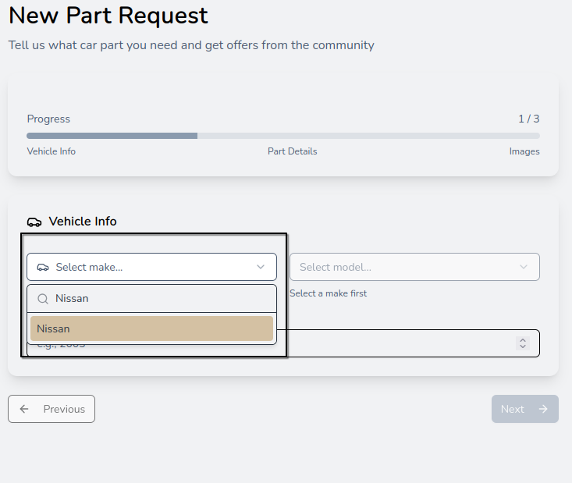Click the chevron on Select model
This screenshot has height=483, width=572.
(x=524, y=267)
